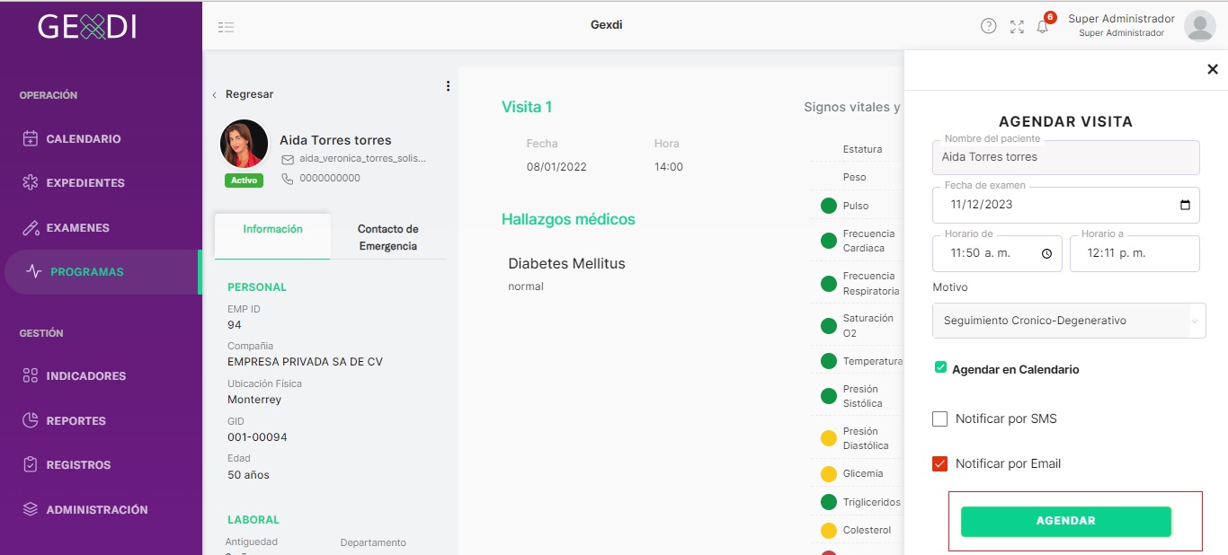This screenshot has width=1228, height=555.
Task: Enable Notificar por SMS checkbox
Action: (x=940, y=418)
